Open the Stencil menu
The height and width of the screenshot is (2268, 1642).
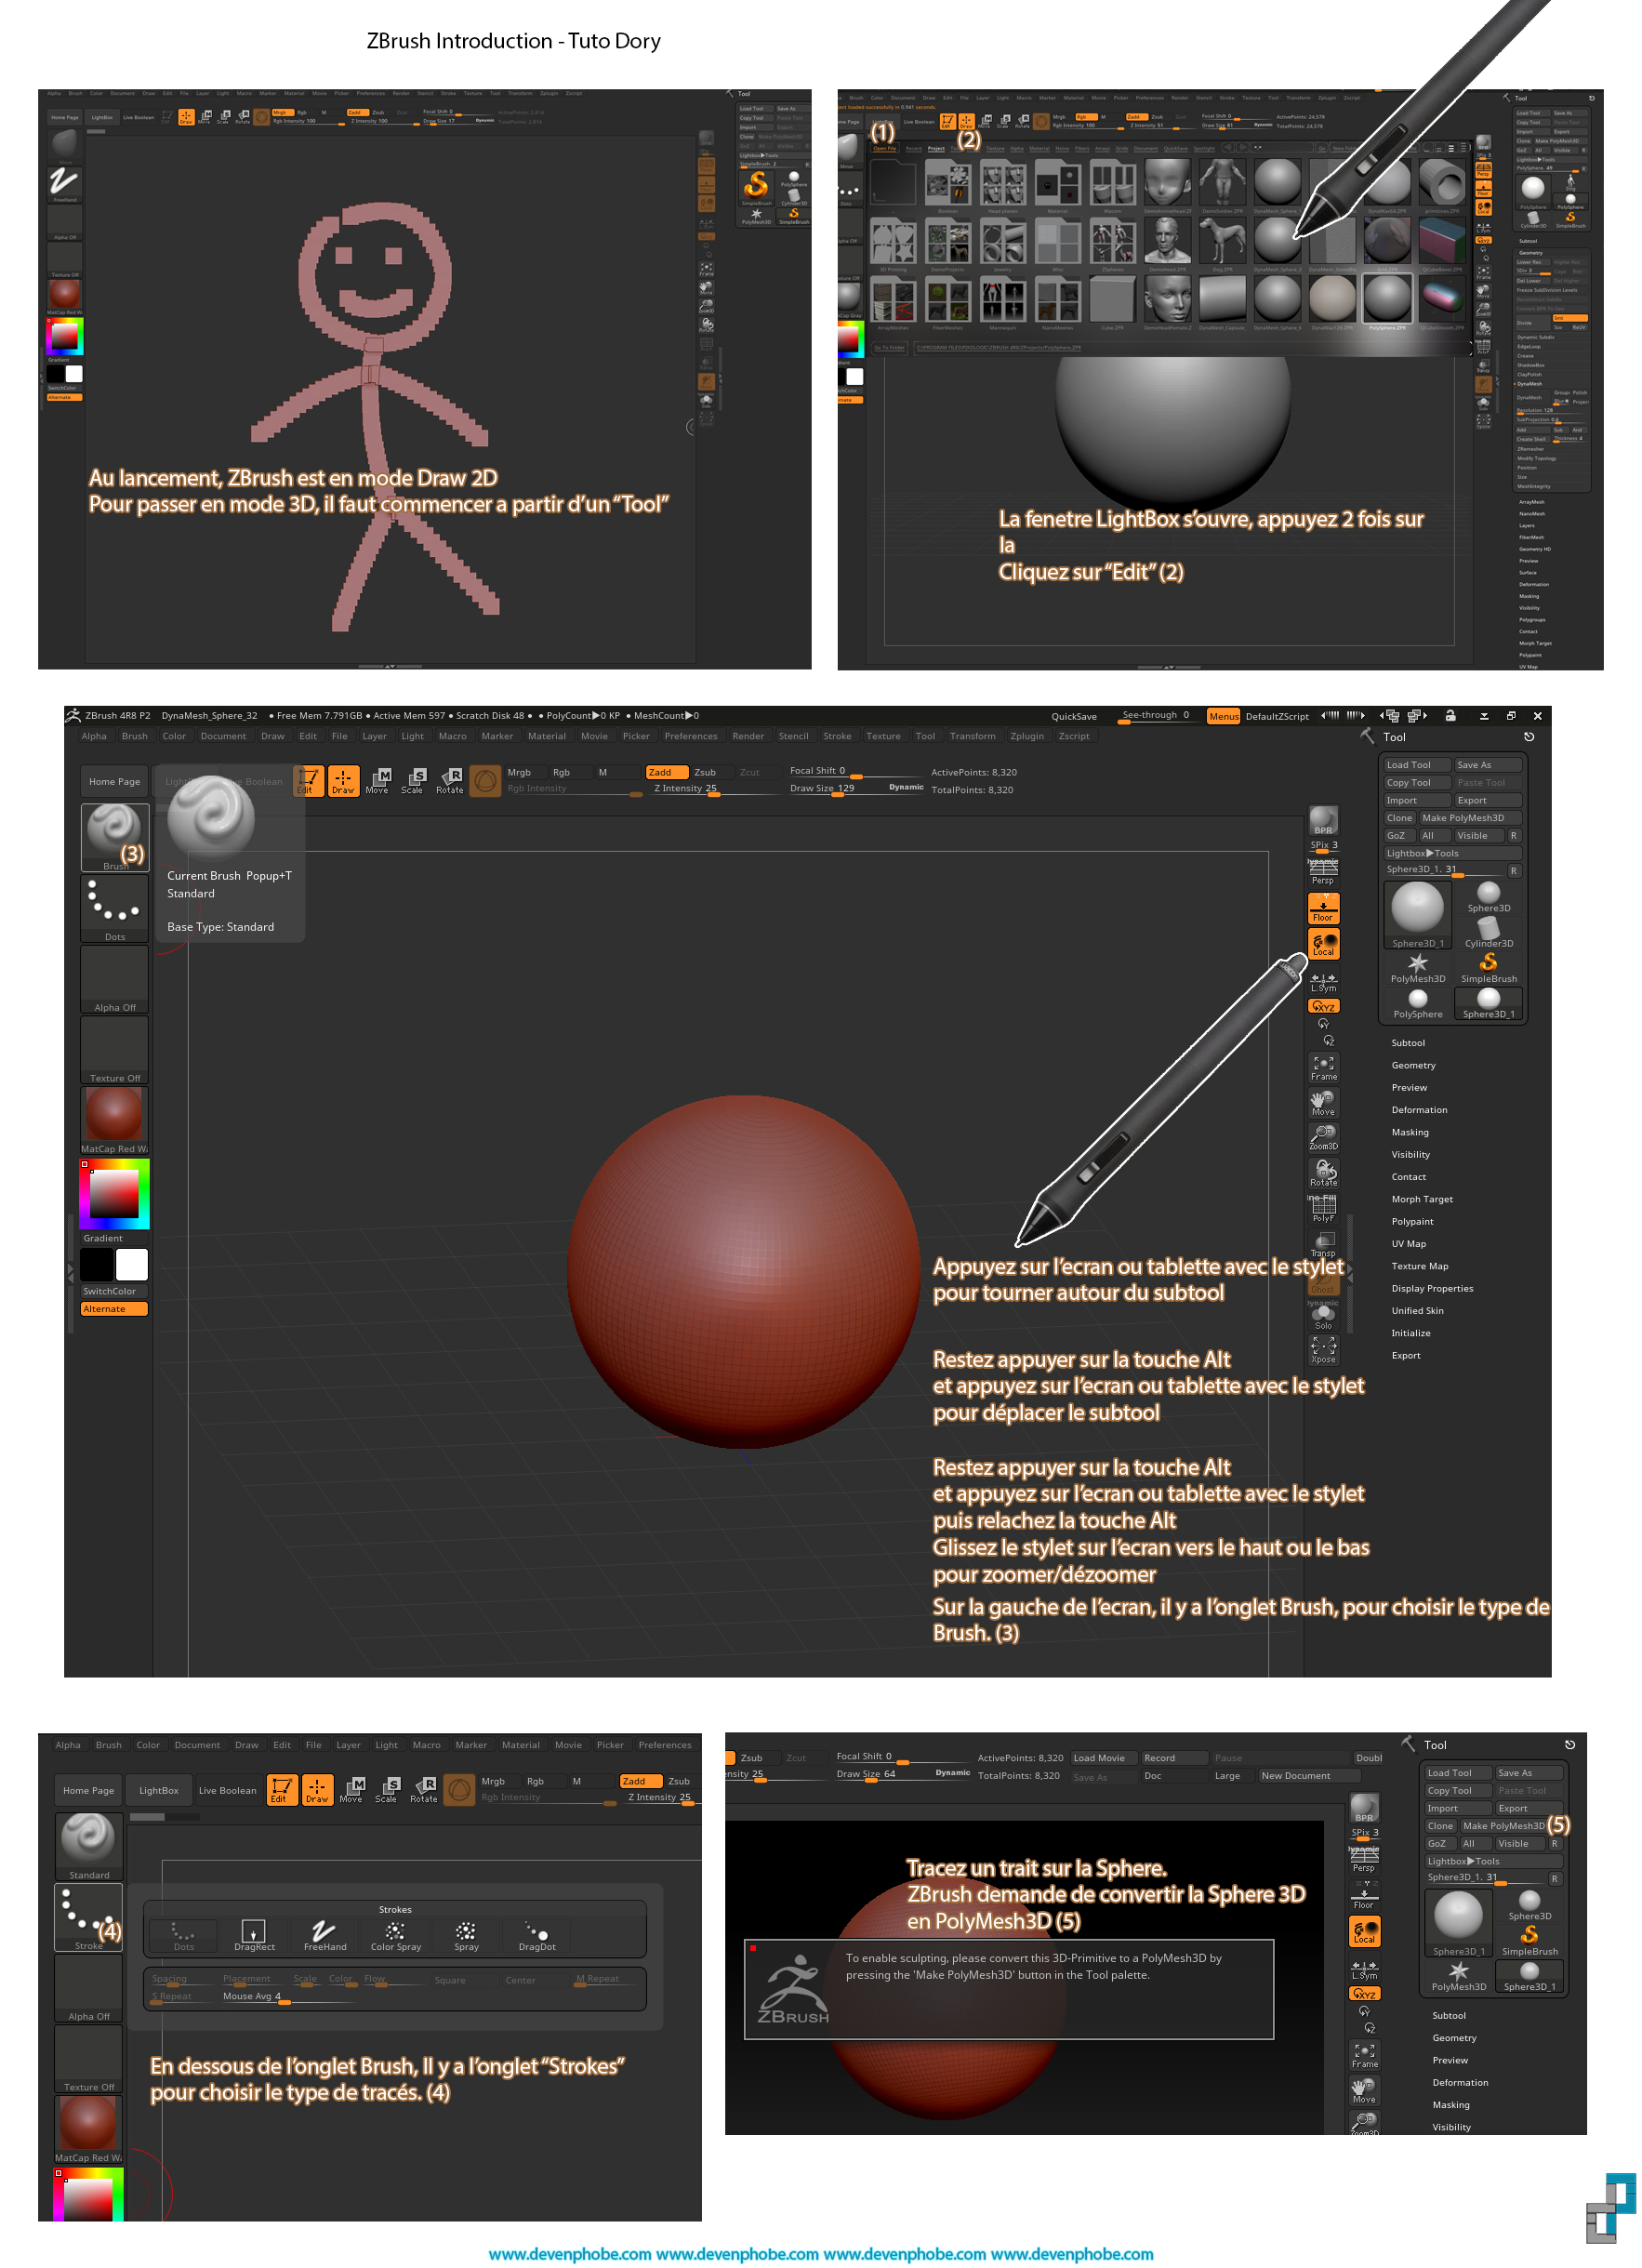[x=793, y=736]
